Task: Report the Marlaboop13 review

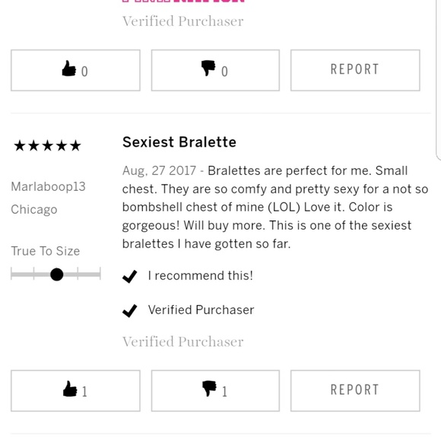Action: 355,391
